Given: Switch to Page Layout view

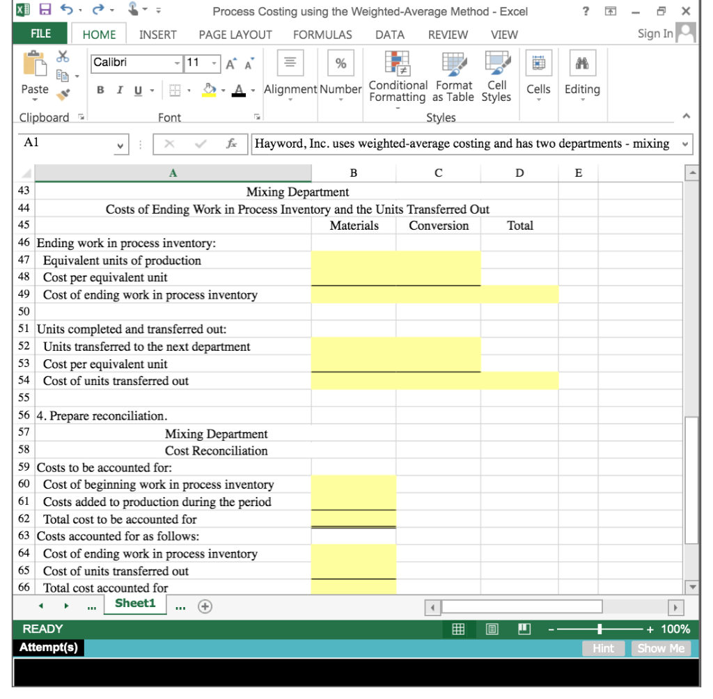Looking at the screenshot, I should click(492, 629).
